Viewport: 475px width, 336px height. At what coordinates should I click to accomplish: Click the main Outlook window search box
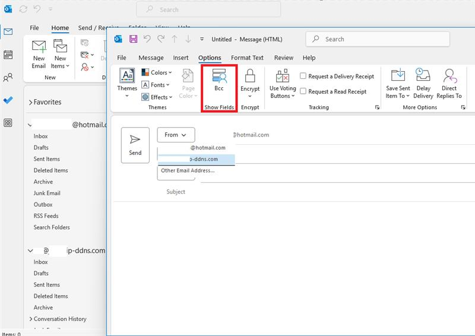pos(208,9)
